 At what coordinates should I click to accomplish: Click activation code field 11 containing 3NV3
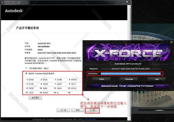(x=62, y=88)
